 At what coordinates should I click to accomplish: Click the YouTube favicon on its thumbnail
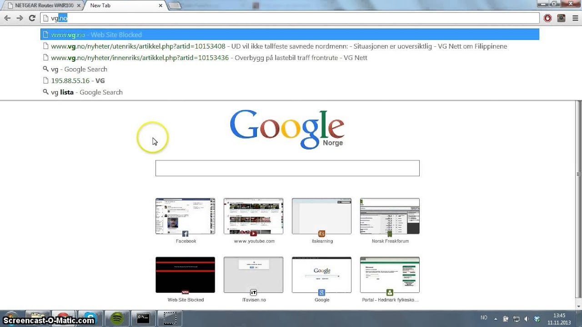[x=254, y=234]
